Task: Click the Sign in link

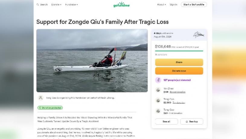Action: click(x=173, y=5)
